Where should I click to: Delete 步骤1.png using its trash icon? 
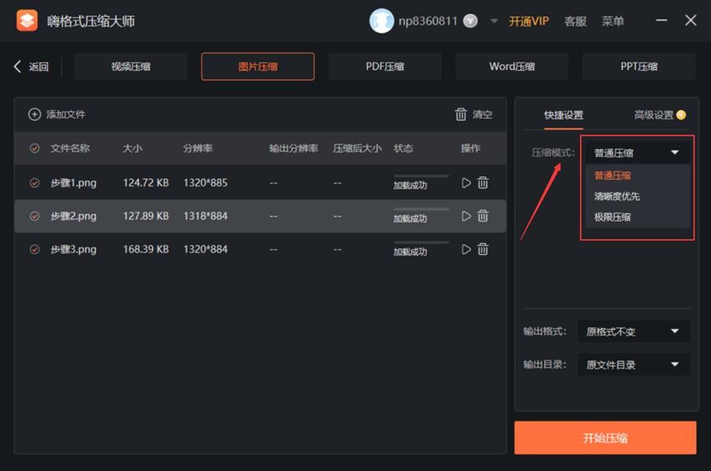click(x=483, y=183)
